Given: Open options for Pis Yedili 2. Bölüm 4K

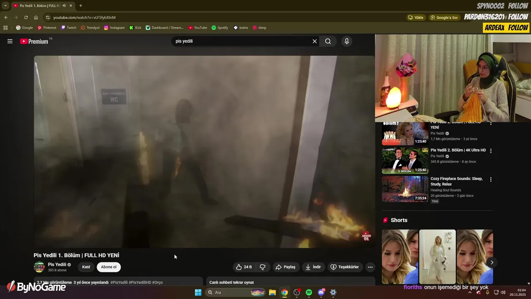Looking at the screenshot, I should click(491, 151).
